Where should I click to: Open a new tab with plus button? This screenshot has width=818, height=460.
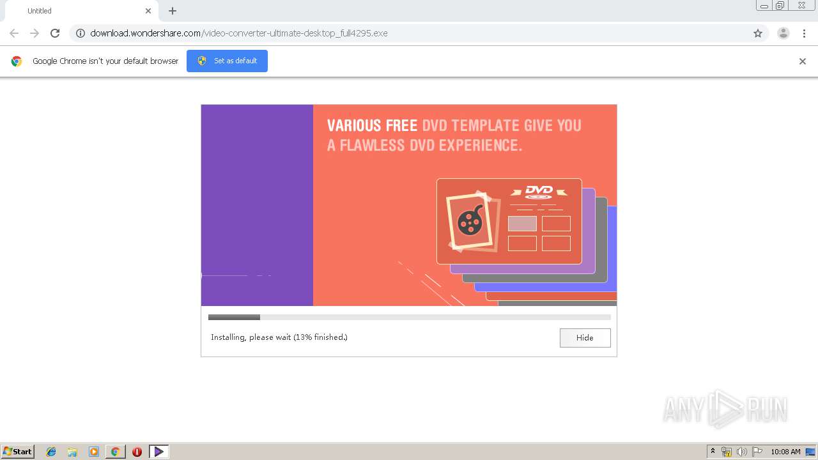(x=173, y=11)
